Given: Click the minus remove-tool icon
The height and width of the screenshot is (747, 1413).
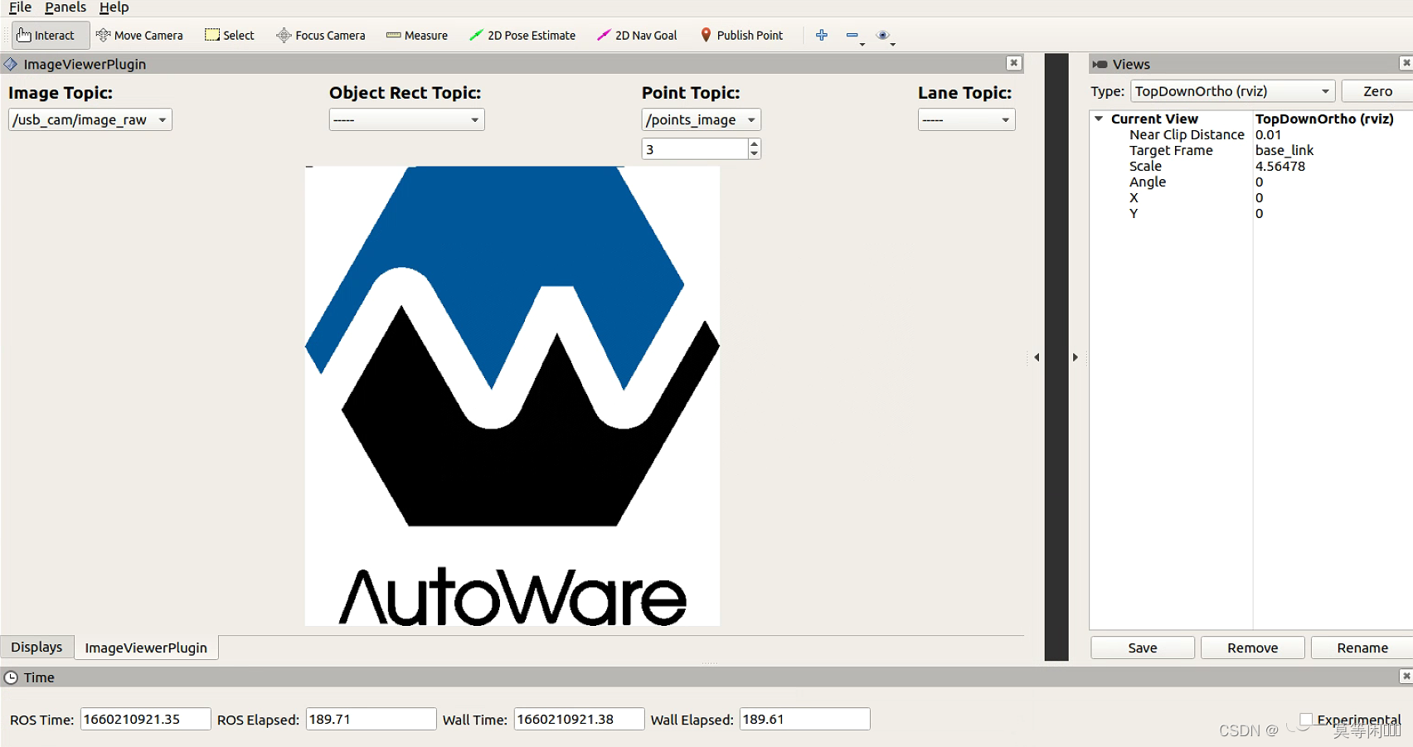Looking at the screenshot, I should pos(852,35).
